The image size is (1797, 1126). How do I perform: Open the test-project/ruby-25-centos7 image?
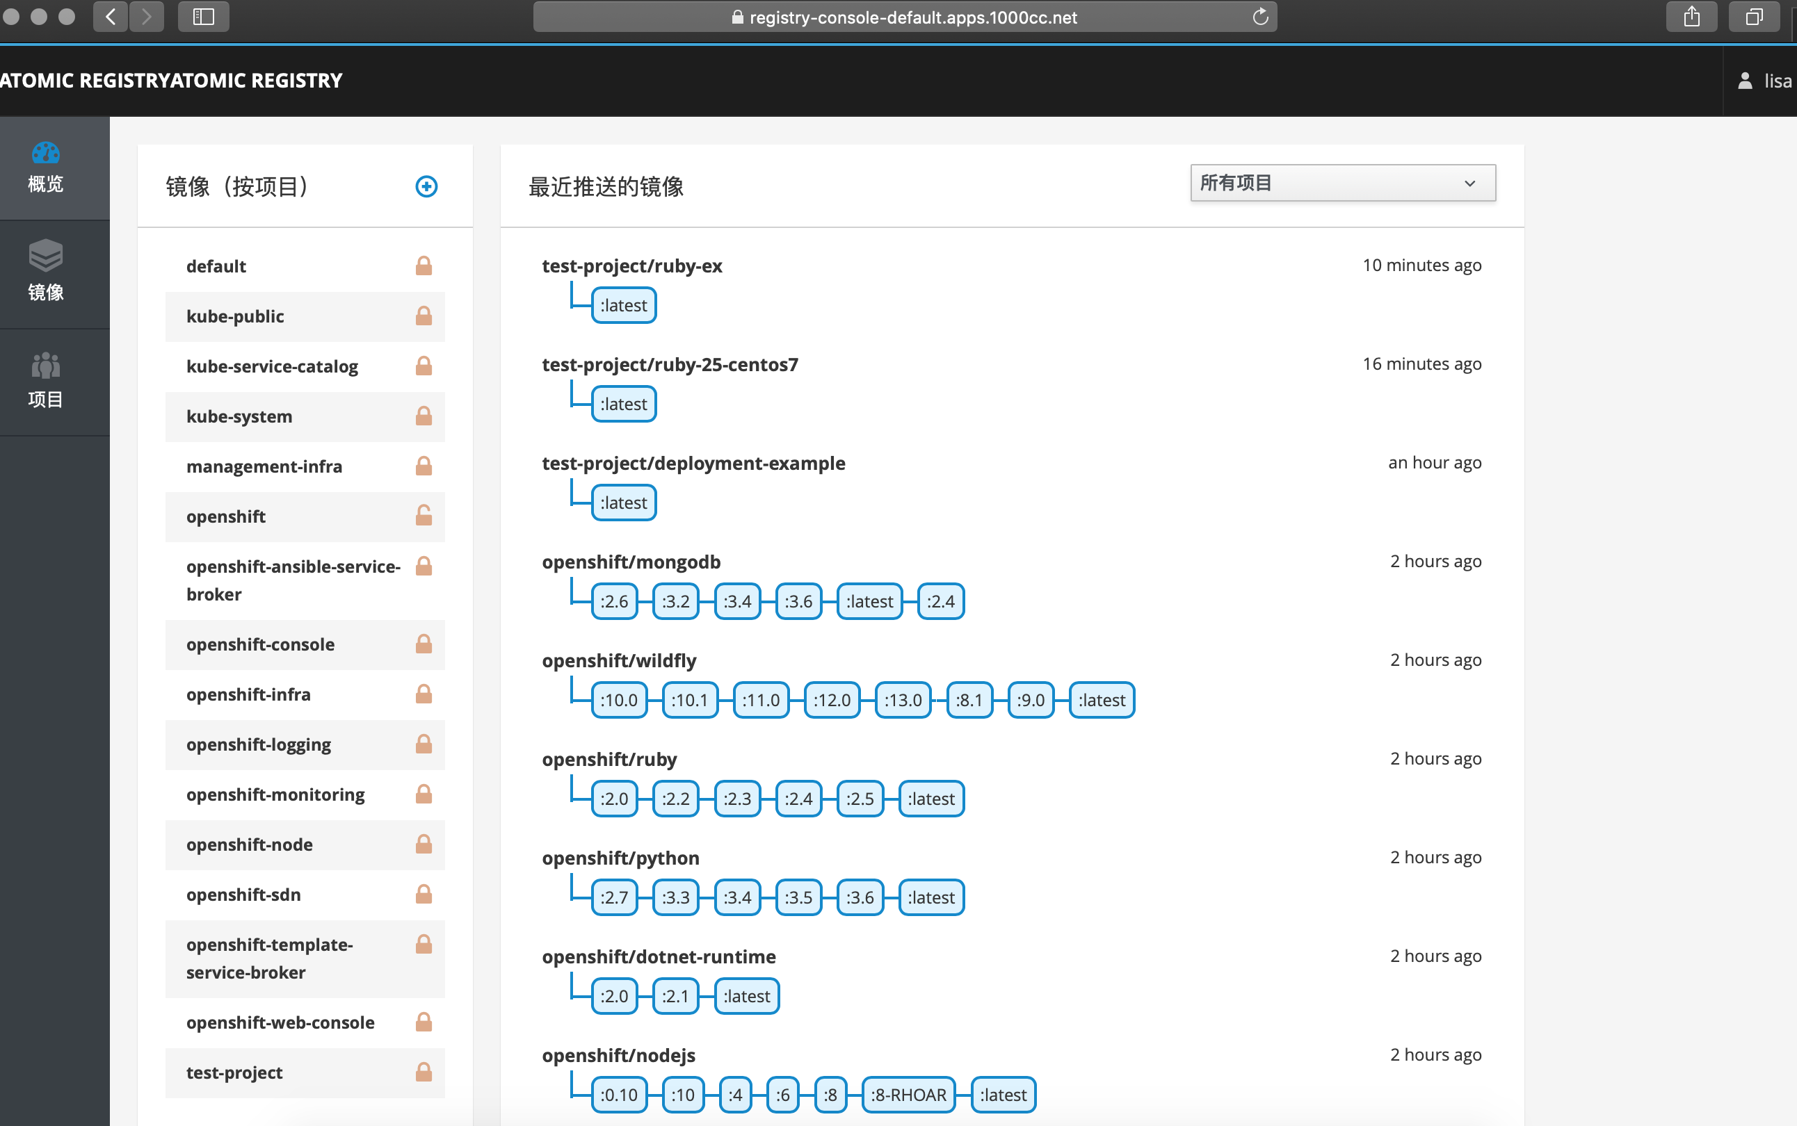point(670,364)
